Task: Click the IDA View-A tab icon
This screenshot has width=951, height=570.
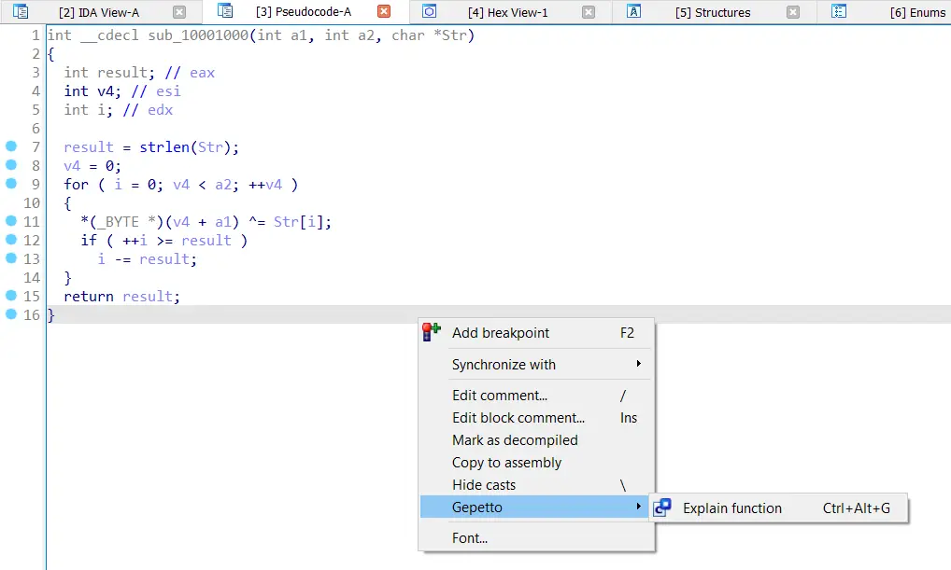Action: [21, 11]
